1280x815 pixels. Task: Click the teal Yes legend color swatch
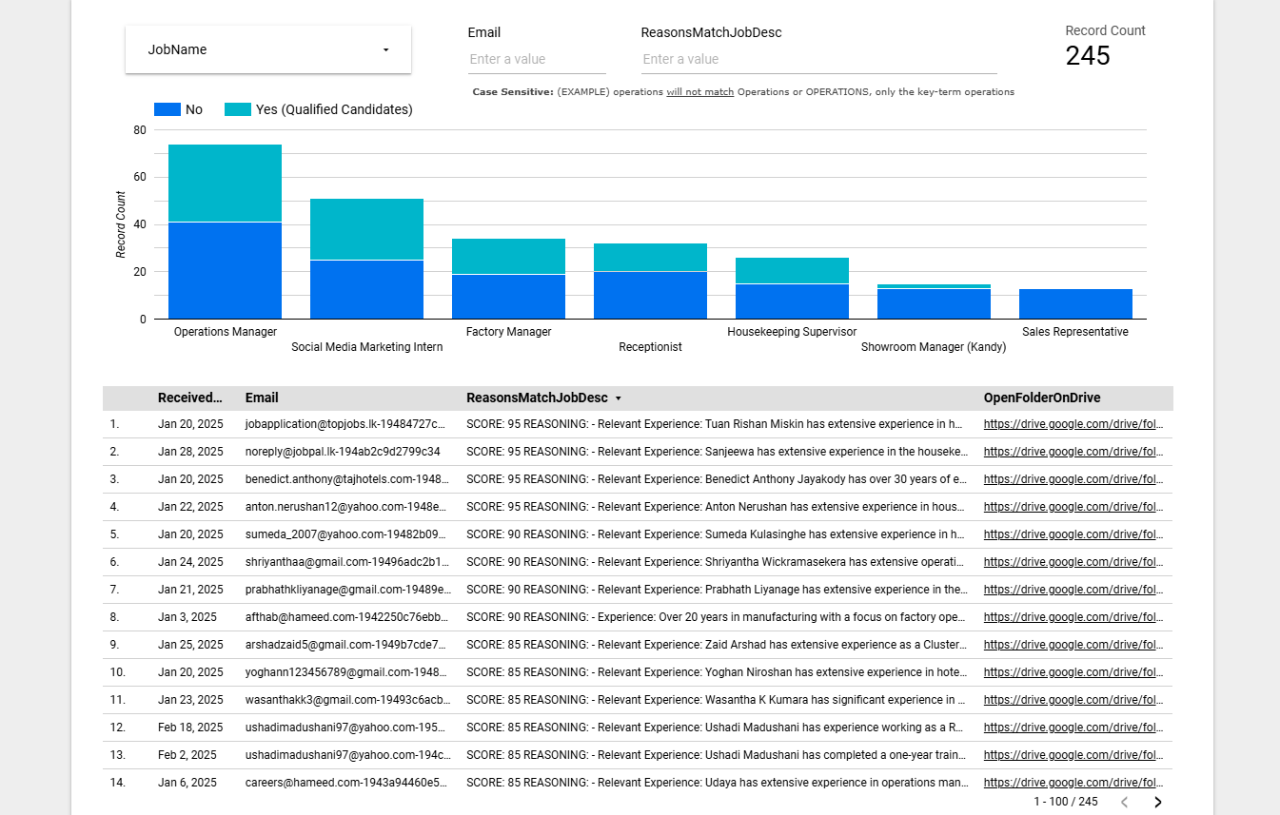coord(238,109)
